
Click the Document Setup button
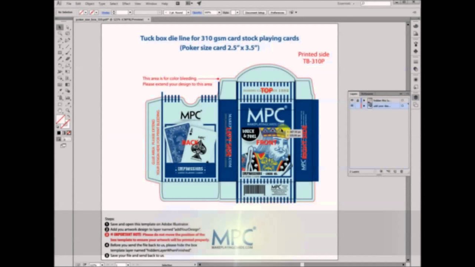255,13
